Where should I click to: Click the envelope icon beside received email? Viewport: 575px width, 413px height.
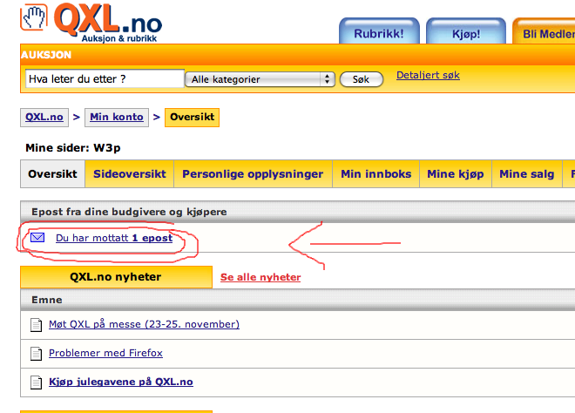pyautogui.click(x=37, y=238)
